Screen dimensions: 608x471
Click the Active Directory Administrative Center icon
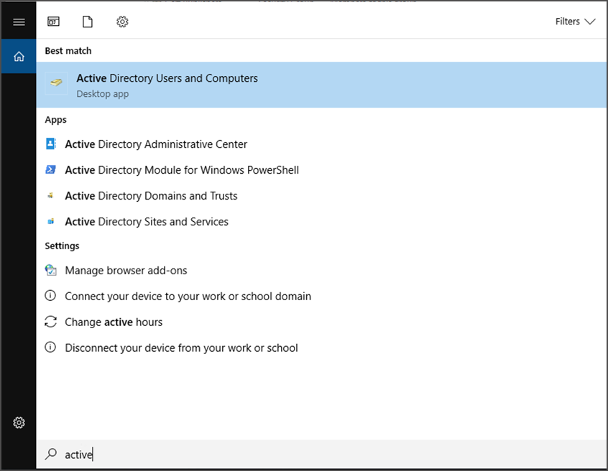tap(51, 144)
